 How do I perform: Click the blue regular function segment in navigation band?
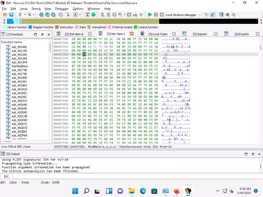point(10,21)
